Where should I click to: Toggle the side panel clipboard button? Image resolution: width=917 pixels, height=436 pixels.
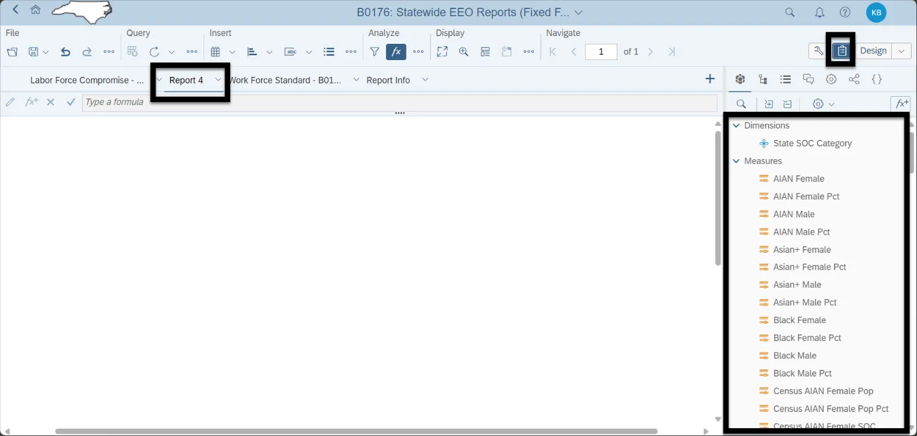tap(843, 51)
